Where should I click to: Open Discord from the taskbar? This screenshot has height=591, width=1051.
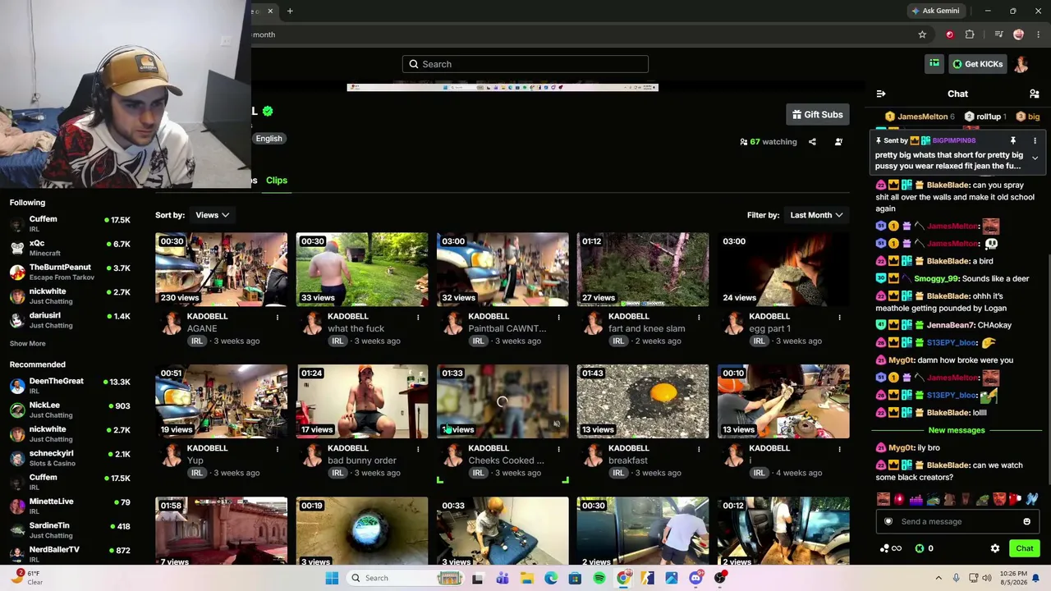[x=696, y=578]
